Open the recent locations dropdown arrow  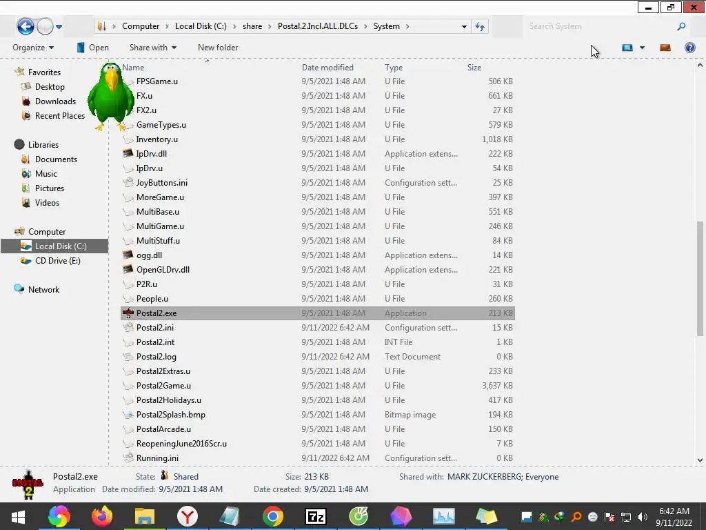59,27
